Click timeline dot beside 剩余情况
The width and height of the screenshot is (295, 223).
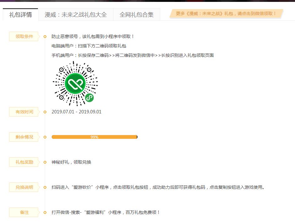(45, 137)
